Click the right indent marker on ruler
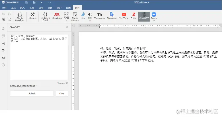This screenshot has height=118, width=222. click(x=219, y=26)
